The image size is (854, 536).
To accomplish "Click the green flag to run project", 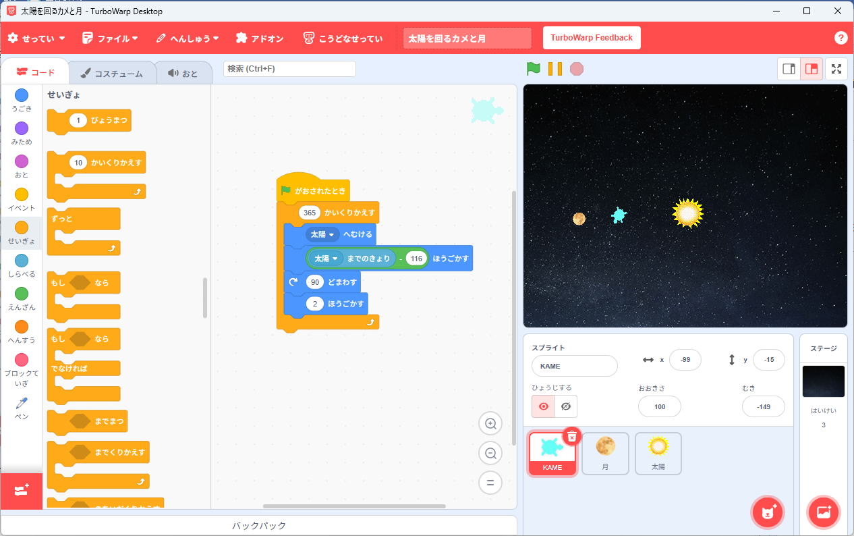I will click(x=534, y=69).
